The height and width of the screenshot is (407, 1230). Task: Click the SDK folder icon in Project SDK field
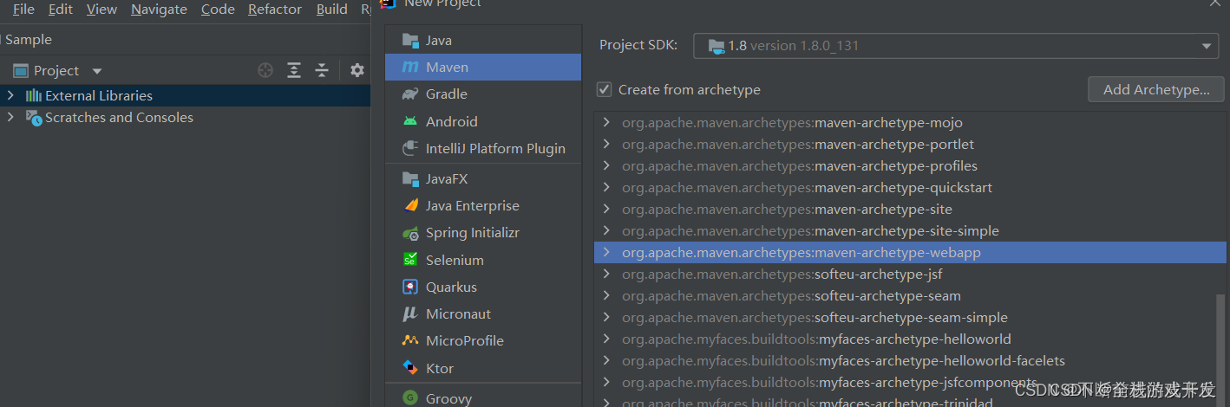coord(716,46)
